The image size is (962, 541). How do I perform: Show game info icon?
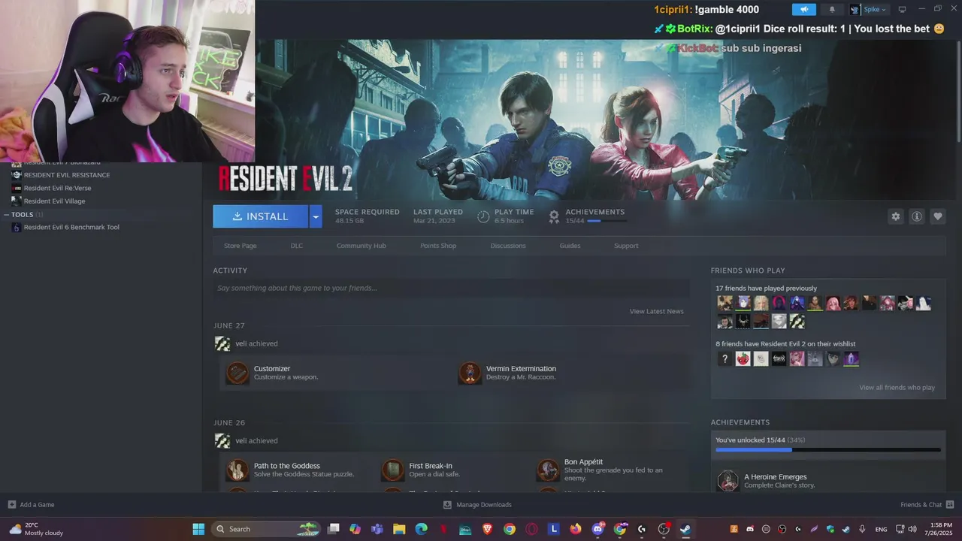917,216
